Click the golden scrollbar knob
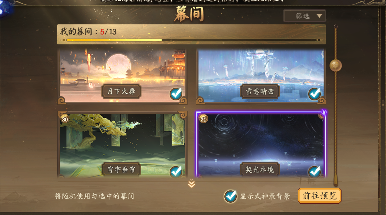Screen dimensions: 386x215 click(336, 65)
